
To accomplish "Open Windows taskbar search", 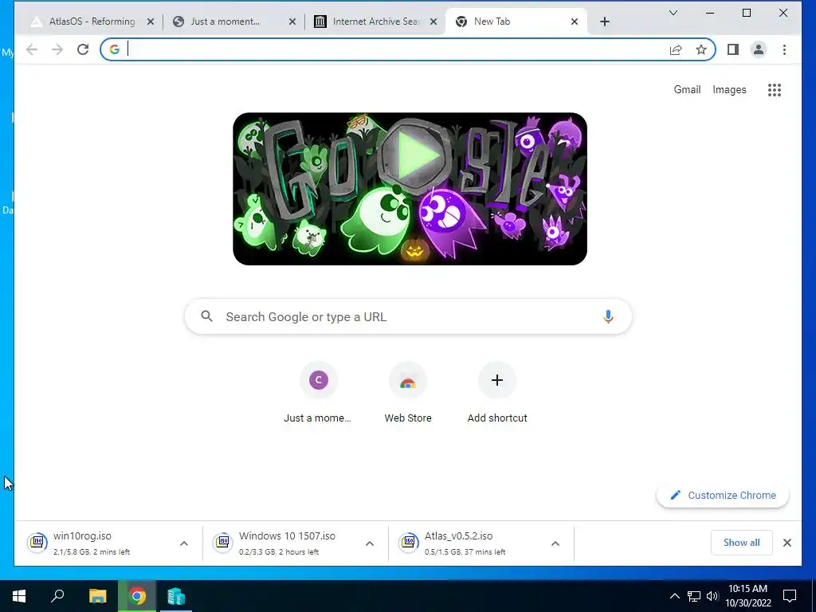I will pyautogui.click(x=57, y=596).
